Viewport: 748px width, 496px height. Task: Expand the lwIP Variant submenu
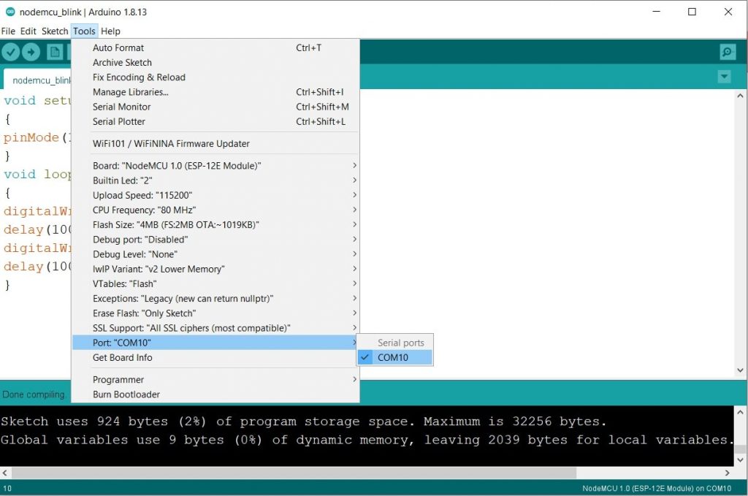pyautogui.click(x=215, y=269)
